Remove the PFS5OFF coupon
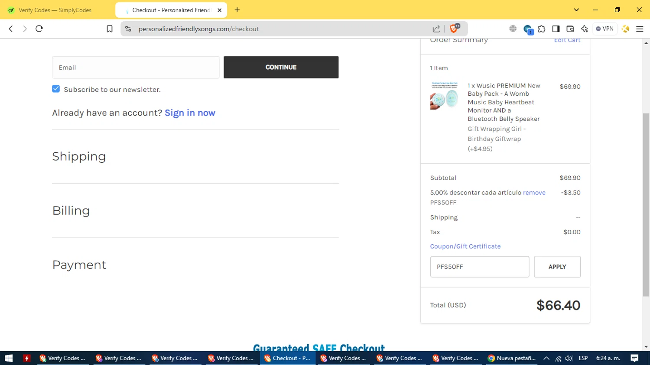The width and height of the screenshot is (650, 365). tap(534, 193)
